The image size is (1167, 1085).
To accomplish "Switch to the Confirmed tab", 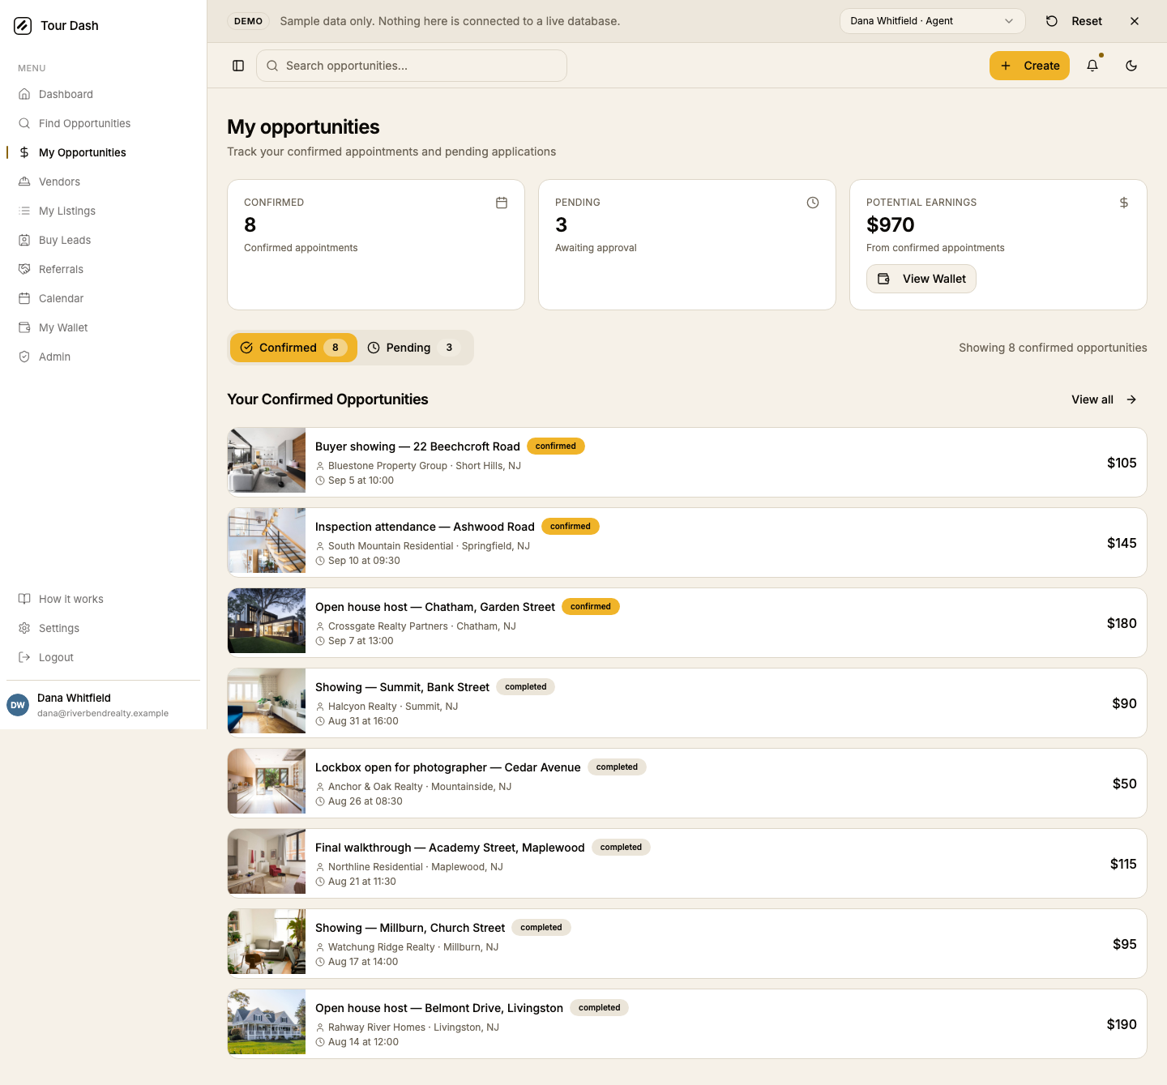I will coord(293,348).
